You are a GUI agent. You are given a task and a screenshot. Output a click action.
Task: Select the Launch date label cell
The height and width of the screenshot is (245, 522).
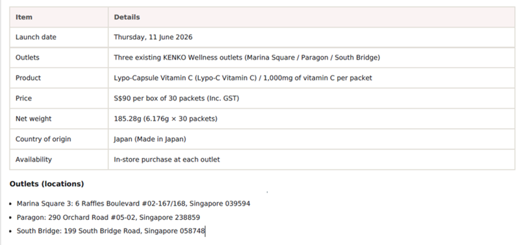(59, 37)
